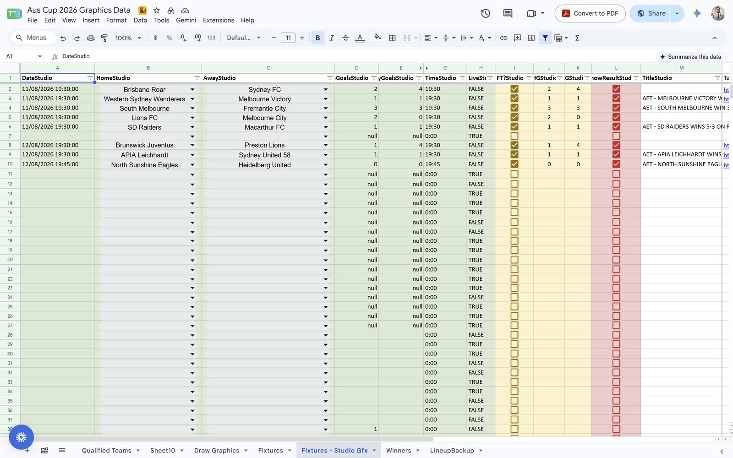This screenshot has height=458, width=733.
Task: Uncheck FT?Studio checkbox for North Sunshine Eagles row
Action: pos(514,164)
